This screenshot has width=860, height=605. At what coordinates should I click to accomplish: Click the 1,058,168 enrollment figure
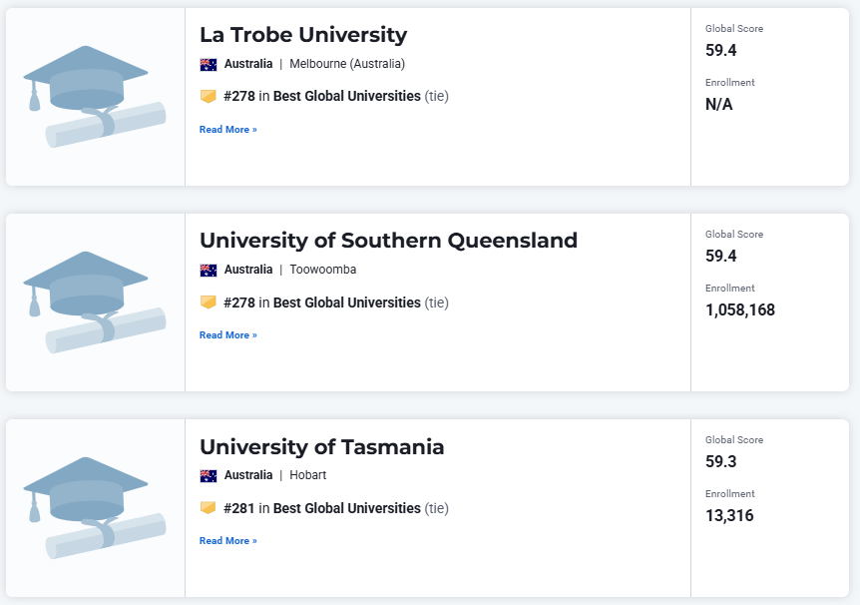coord(740,310)
